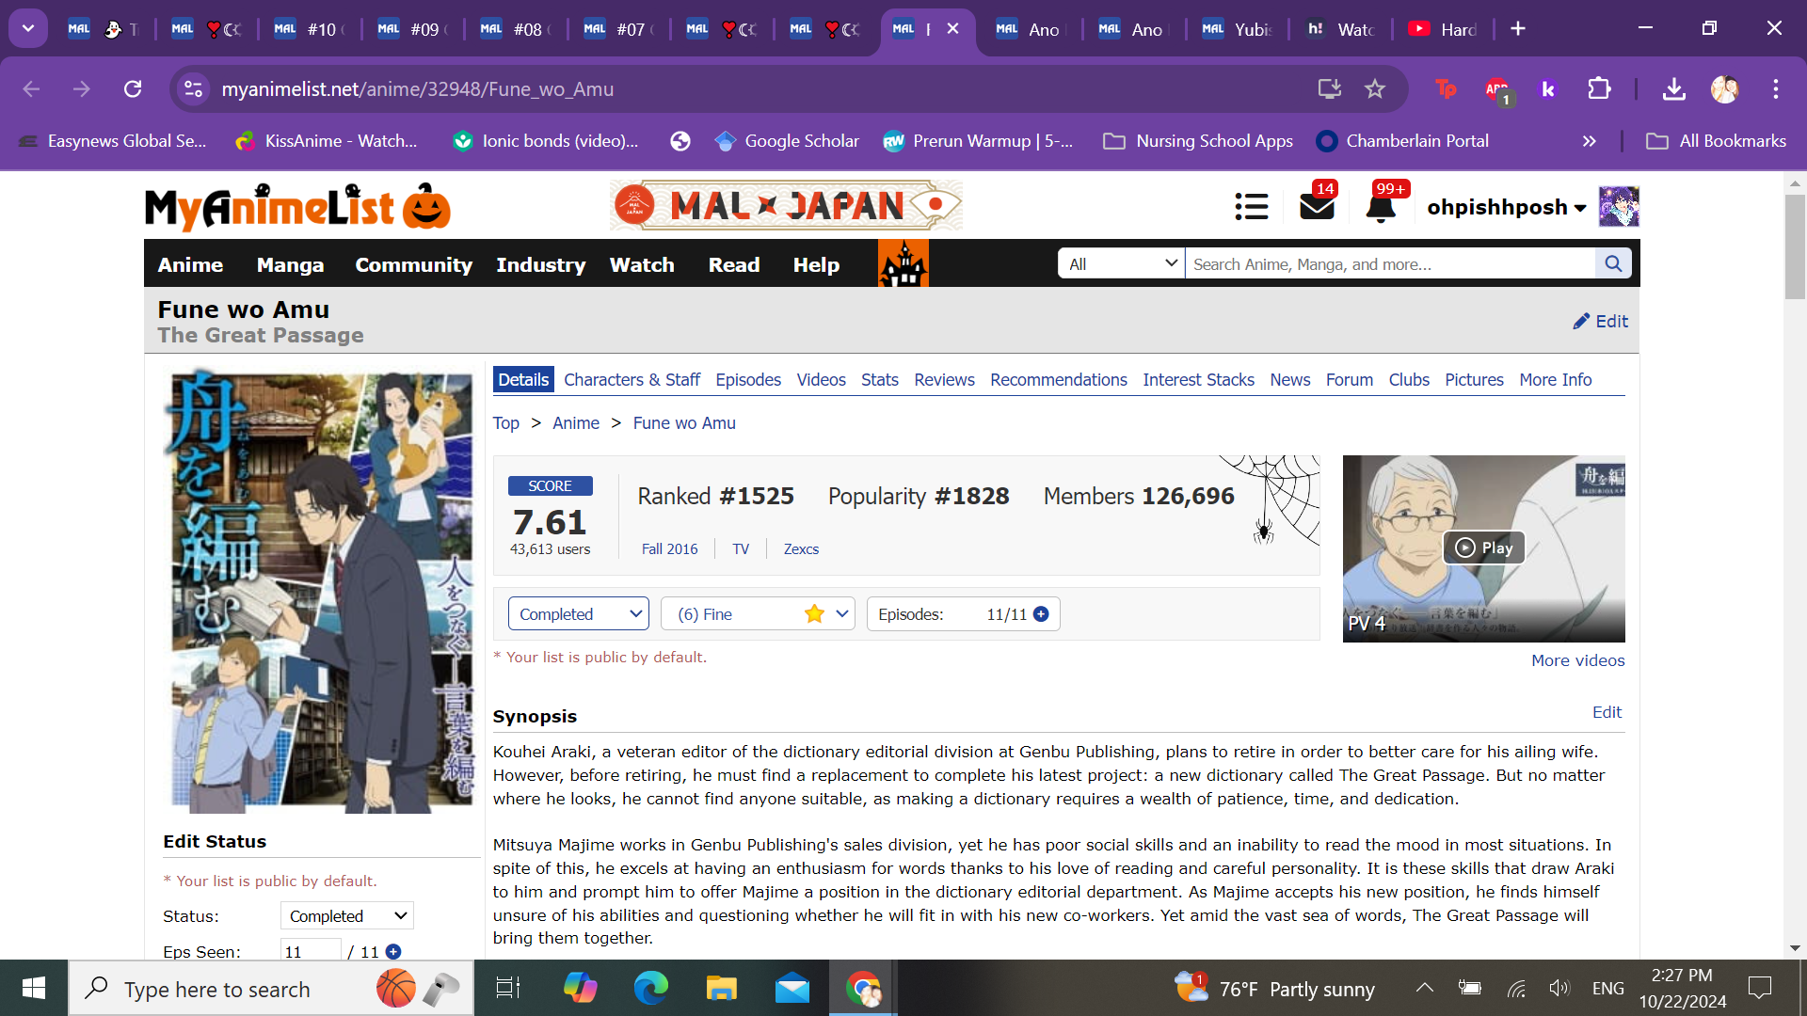Open user avatar profile picture
Viewport: 1807px width, 1016px height.
point(1619,207)
